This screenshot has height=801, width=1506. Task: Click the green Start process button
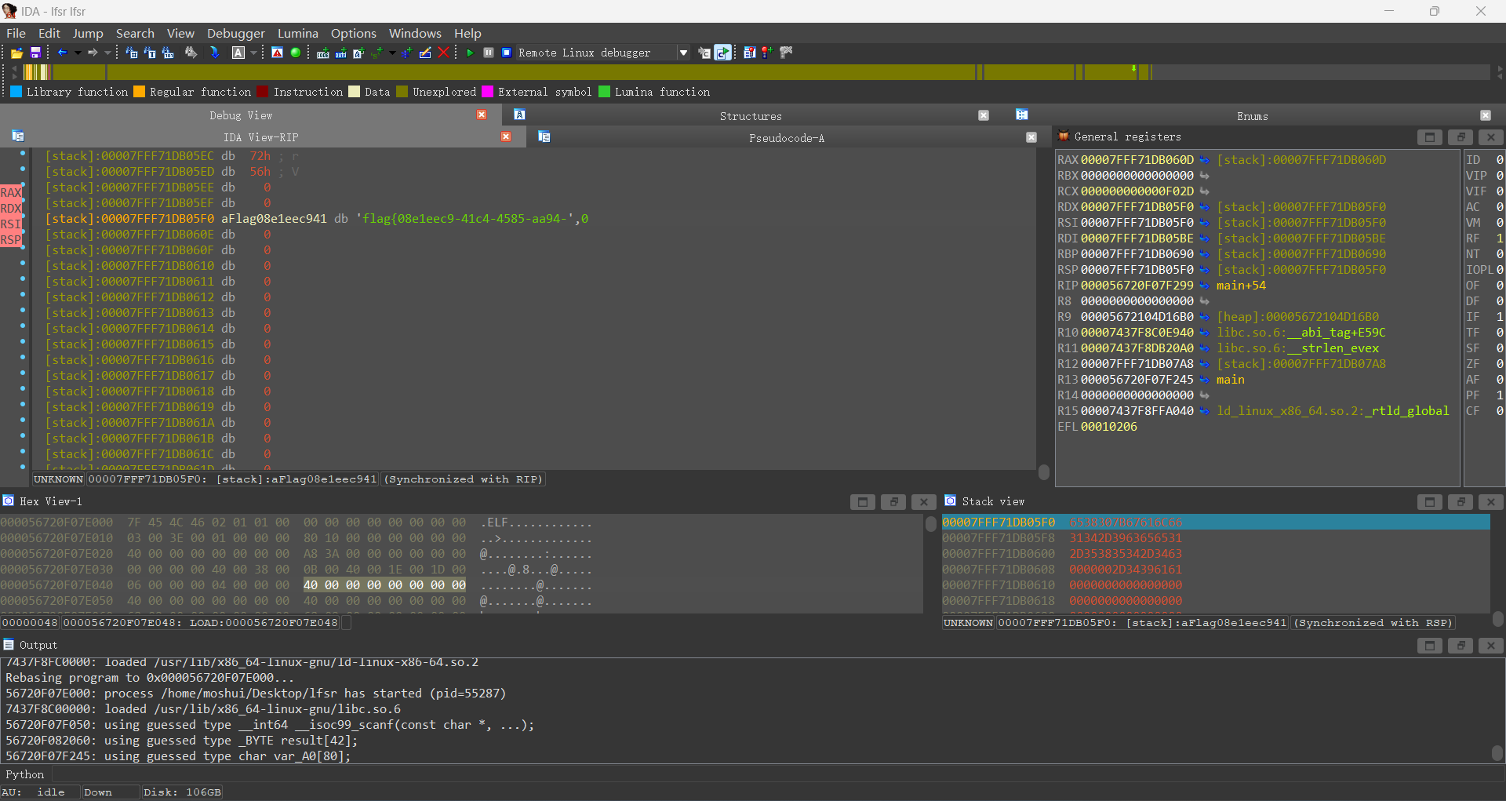[470, 53]
